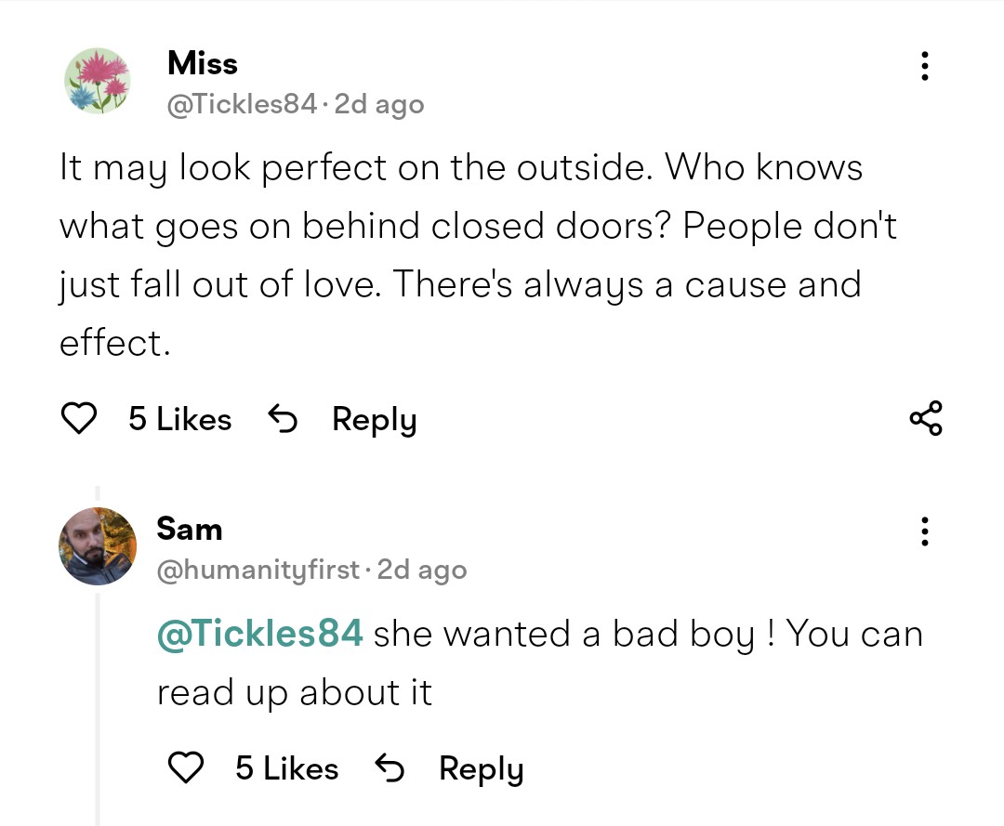Reply to Sam's comment text button
Screen dimensions: 1004x826
[481, 768]
